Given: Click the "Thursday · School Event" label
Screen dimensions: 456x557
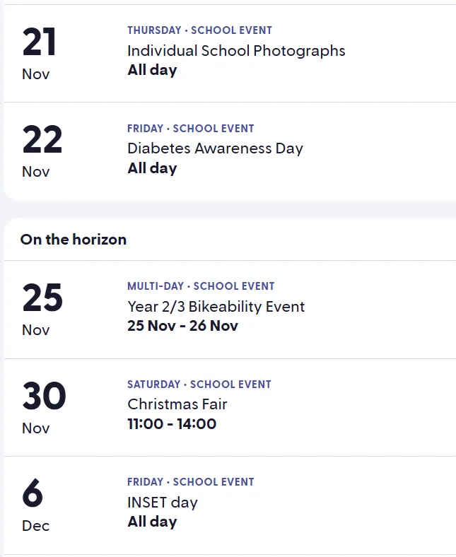Looking at the screenshot, I should click(199, 30).
